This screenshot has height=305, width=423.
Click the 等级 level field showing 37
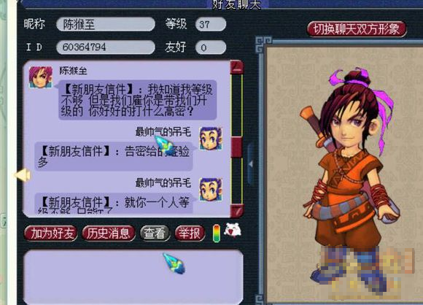pyautogui.click(x=211, y=24)
